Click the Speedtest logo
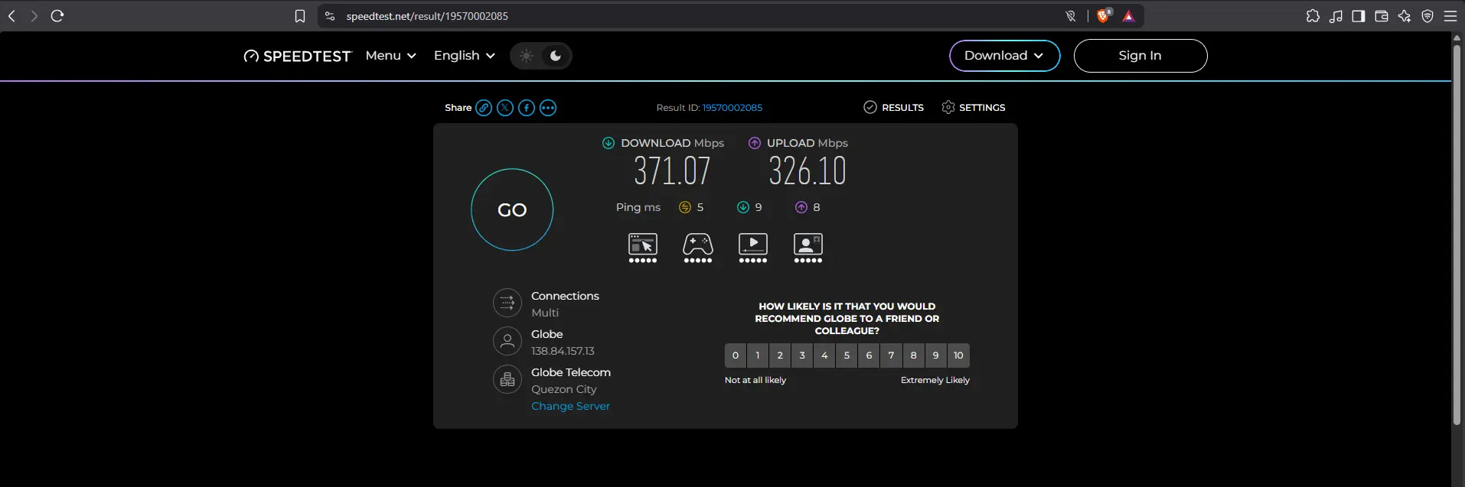 tap(297, 56)
